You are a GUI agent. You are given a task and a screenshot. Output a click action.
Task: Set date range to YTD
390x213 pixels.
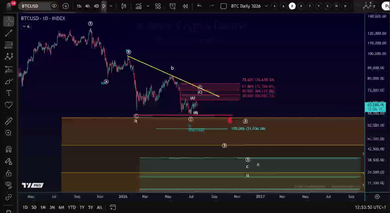coord(72,207)
